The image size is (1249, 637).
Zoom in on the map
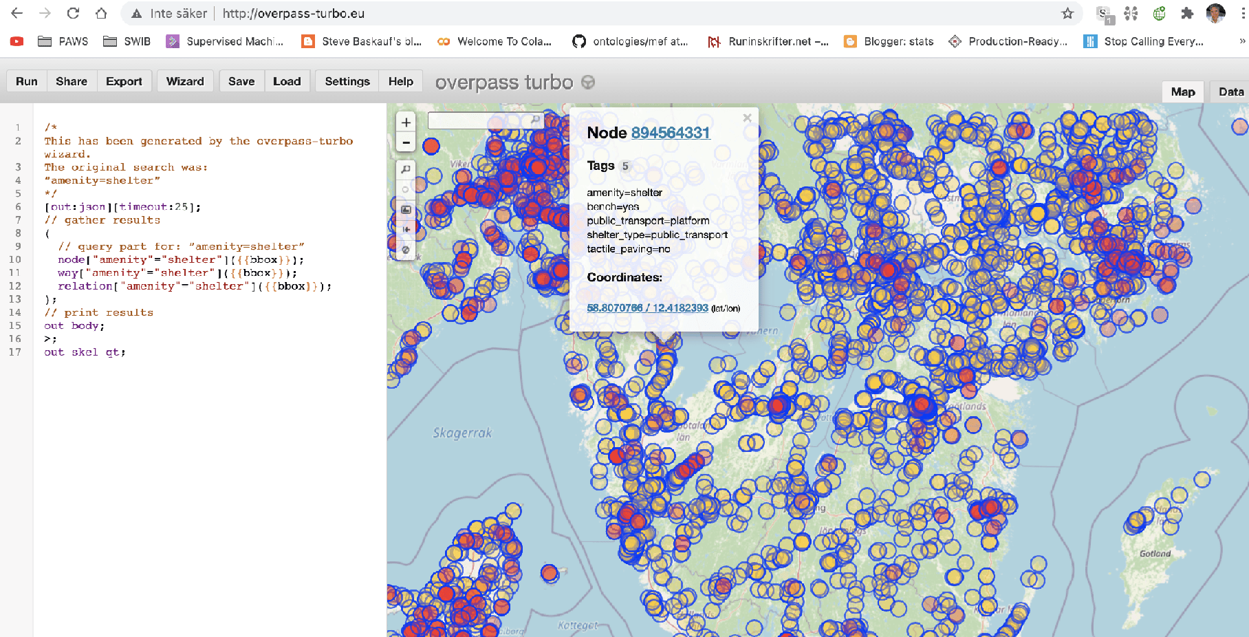coord(406,122)
